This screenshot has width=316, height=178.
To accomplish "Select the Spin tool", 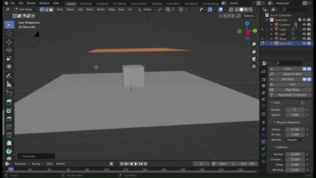I will 9,151.
